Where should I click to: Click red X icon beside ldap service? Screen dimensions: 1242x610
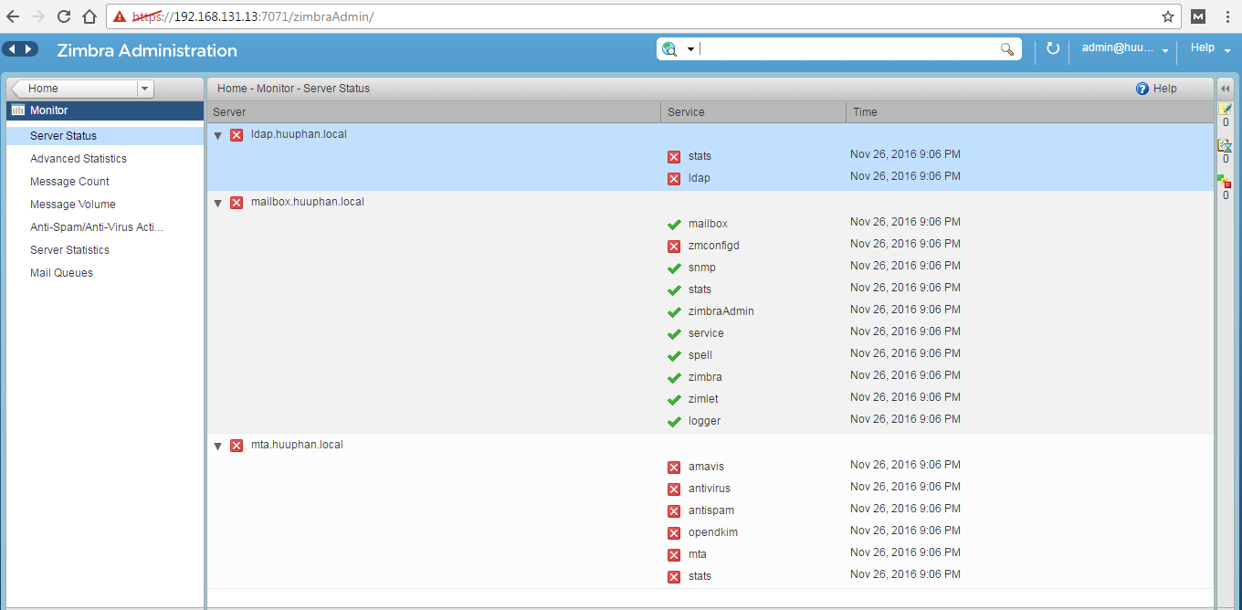(674, 179)
